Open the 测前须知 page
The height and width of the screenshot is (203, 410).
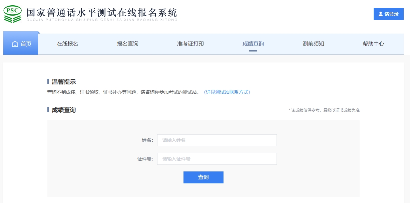(x=313, y=44)
